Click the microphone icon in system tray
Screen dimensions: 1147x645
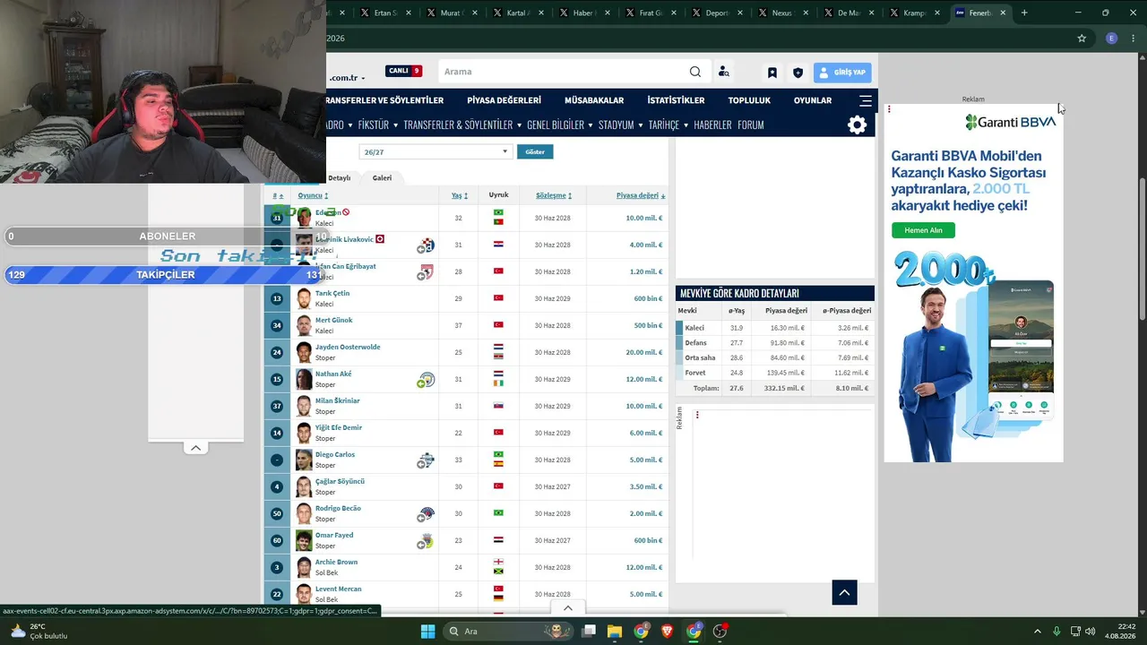pyautogui.click(x=1056, y=632)
